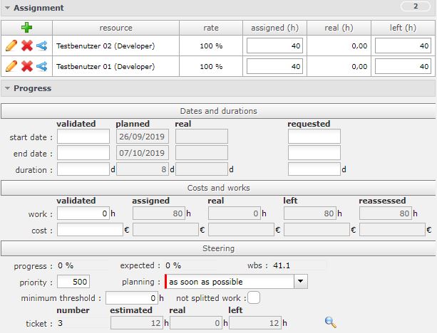Open ticket details with magnifier icon

tap(330, 322)
